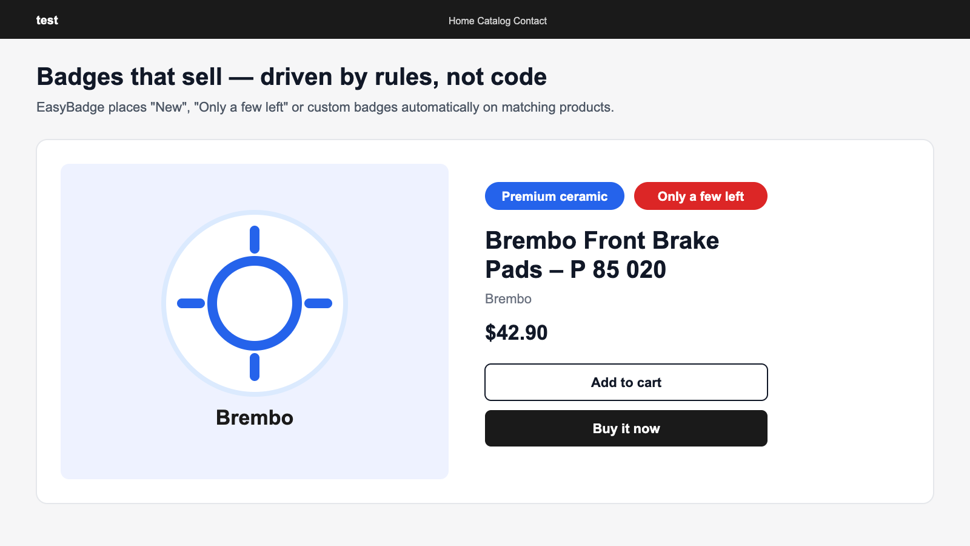Click the Brembo caption under product image
The image size is (970, 546).
point(255,417)
